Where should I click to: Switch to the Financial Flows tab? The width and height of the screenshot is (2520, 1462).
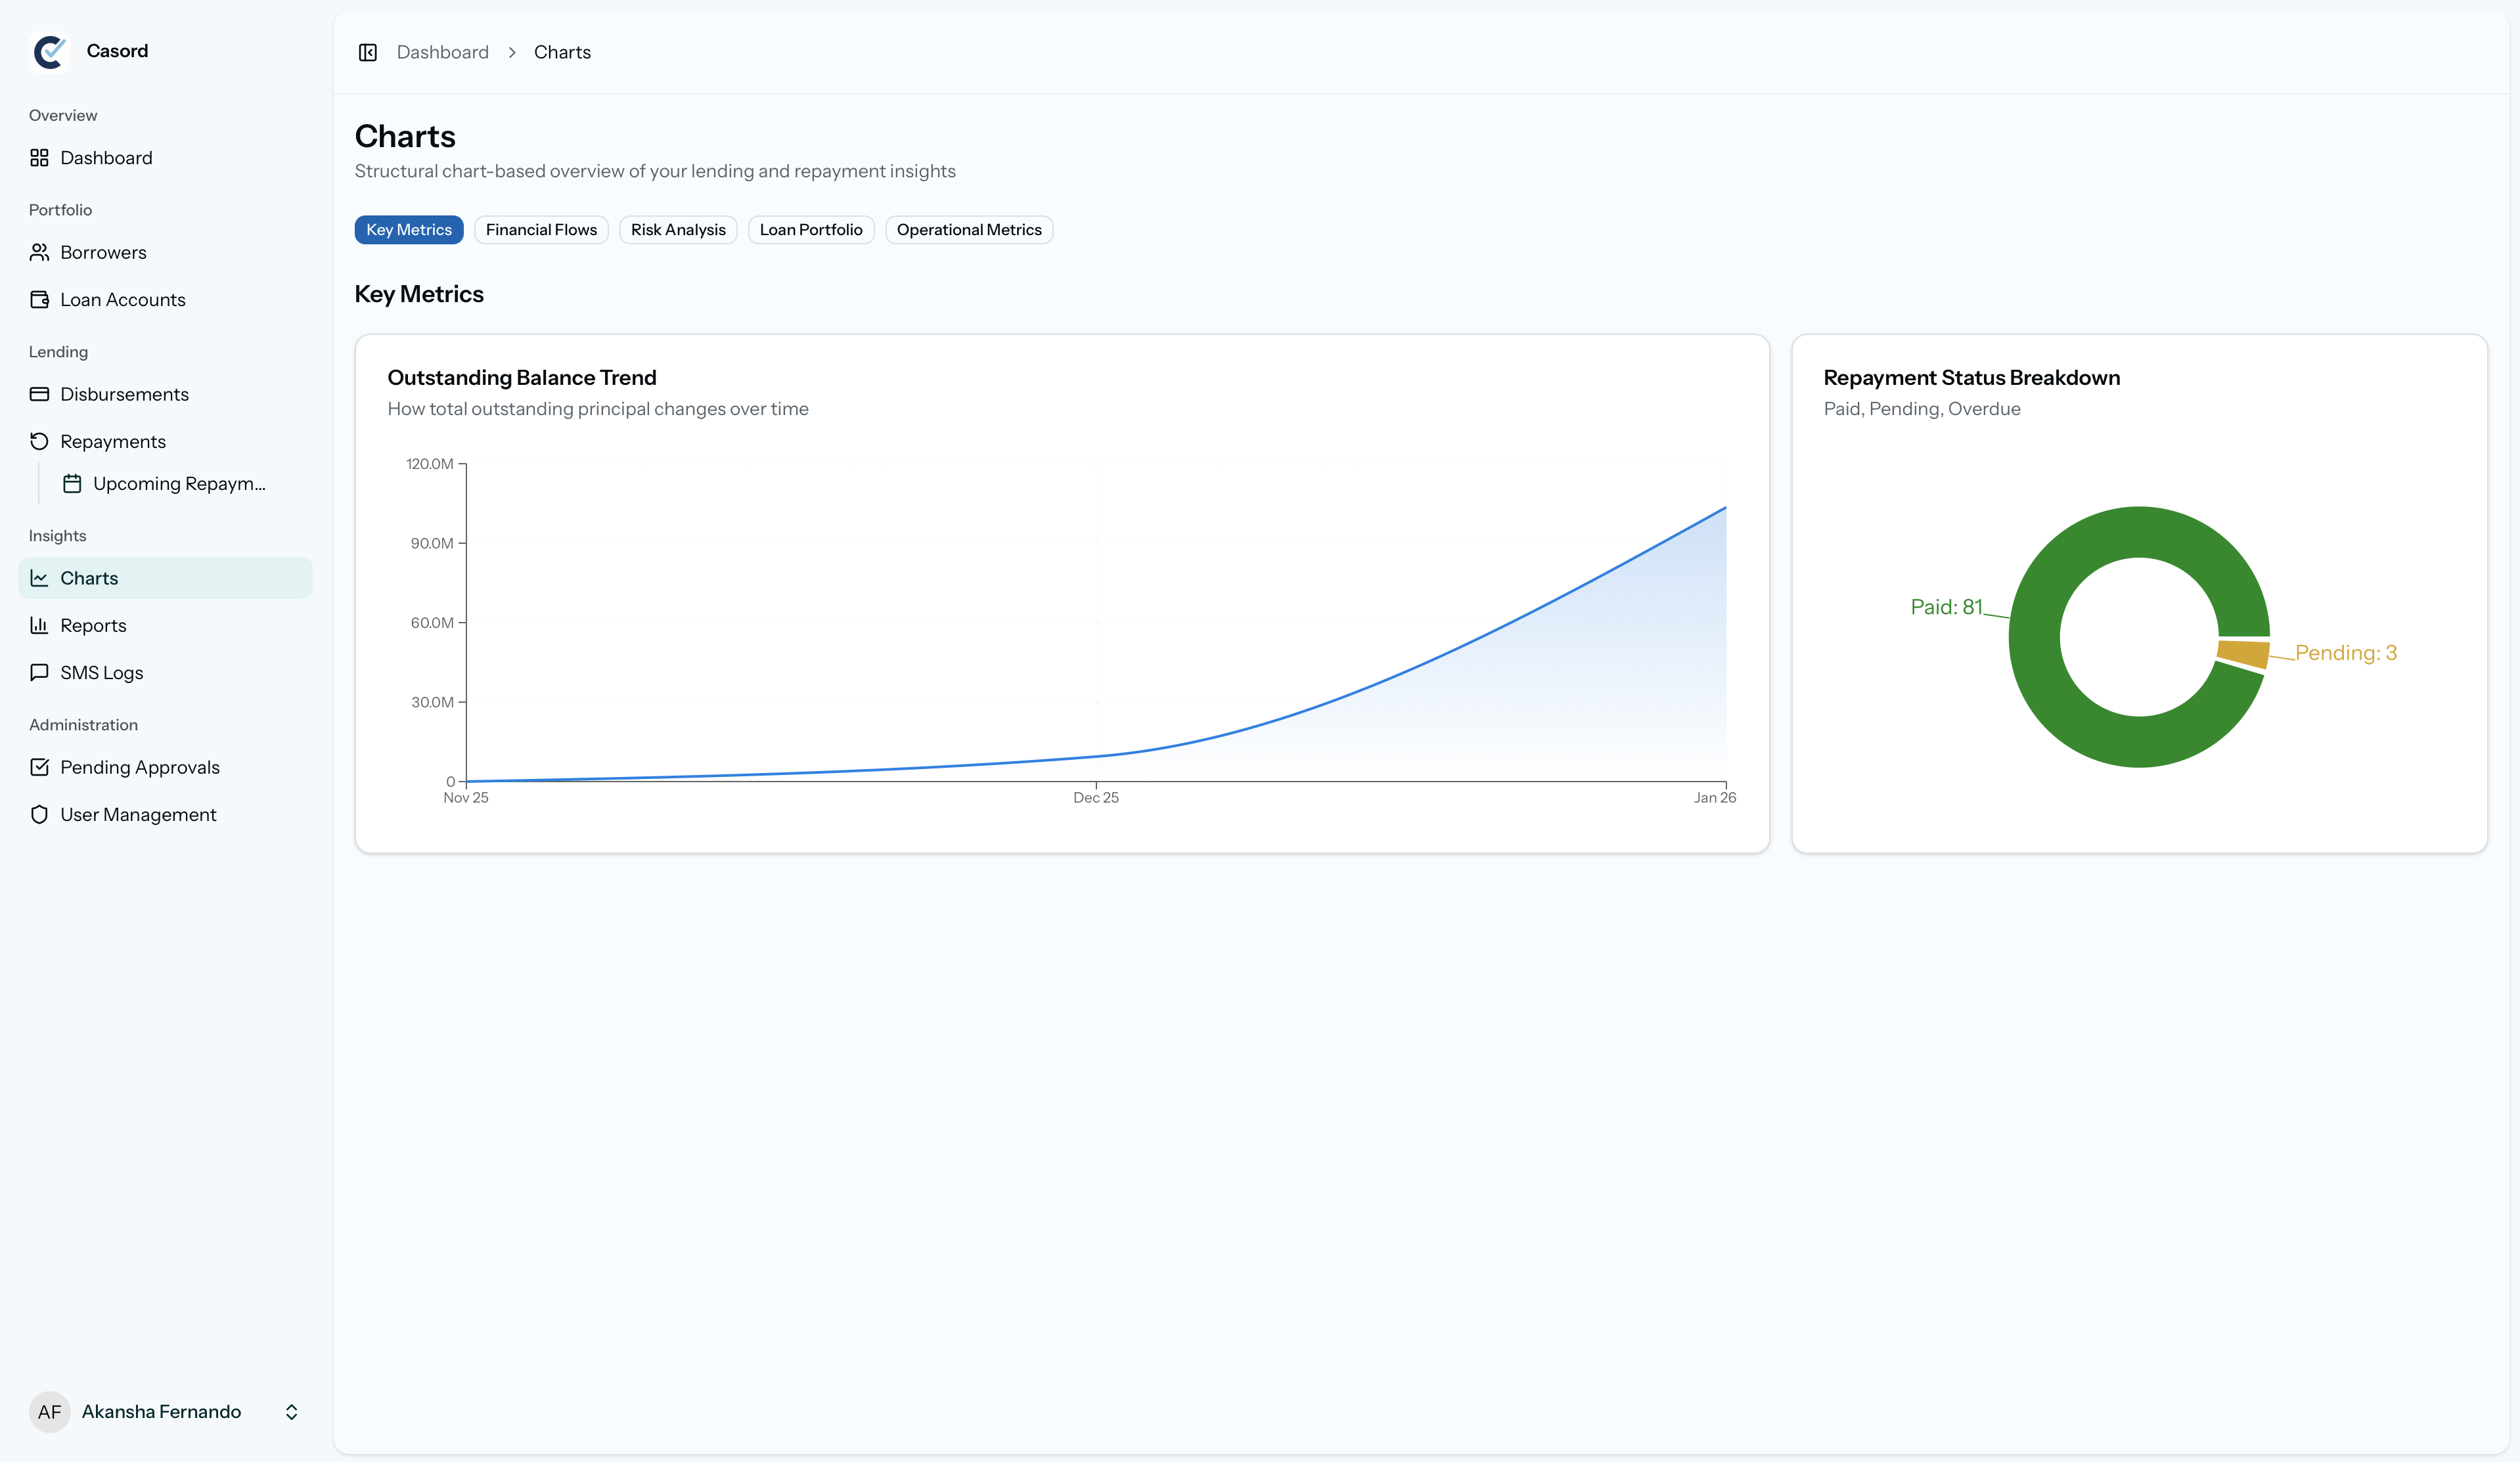click(x=541, y=230)
